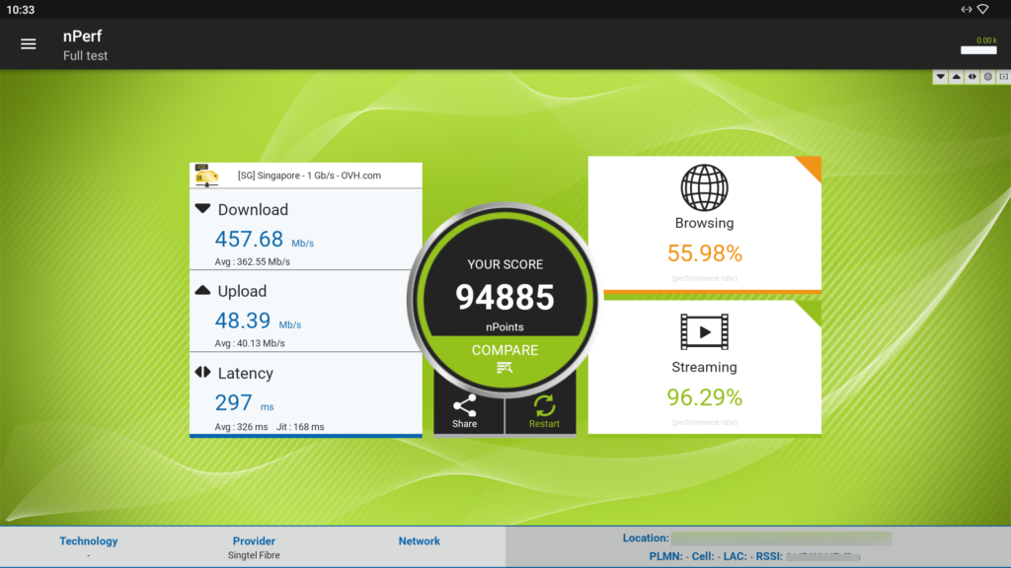This screenshot has width=1011, height=568.
Task: Click the Provider label showing Singtel Fibre
Action: 254,540
